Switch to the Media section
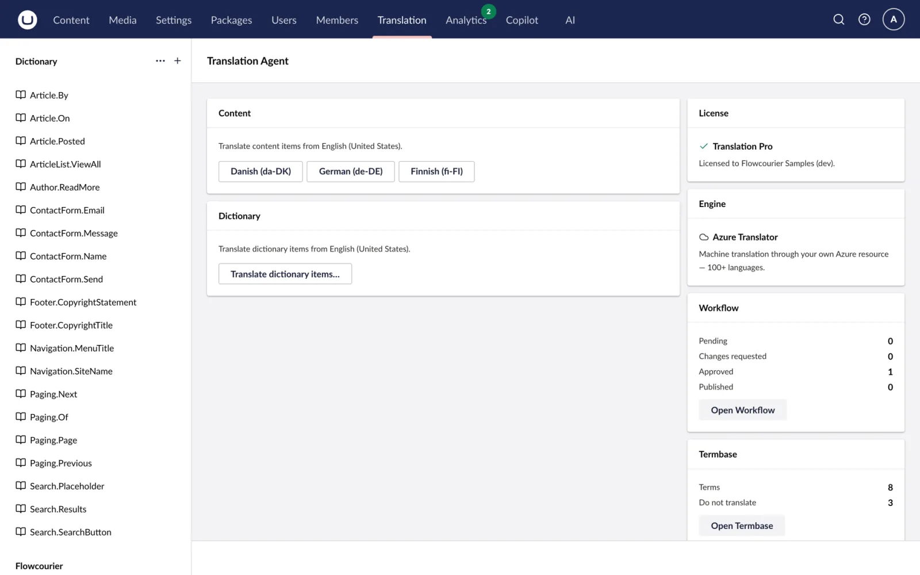Image resolution: width=920 pixels, height=575 pixels. [x=122, y=20]
